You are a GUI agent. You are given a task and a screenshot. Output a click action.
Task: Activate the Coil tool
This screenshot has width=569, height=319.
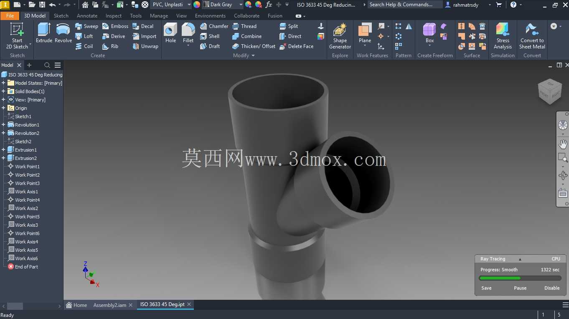click(84, 46)
